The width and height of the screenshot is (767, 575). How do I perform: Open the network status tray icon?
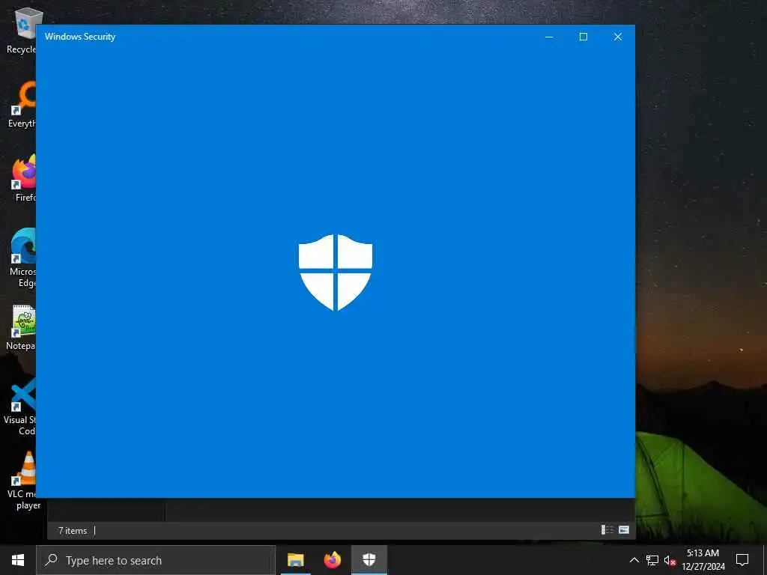pyautogui.click(x=652, y=560)
